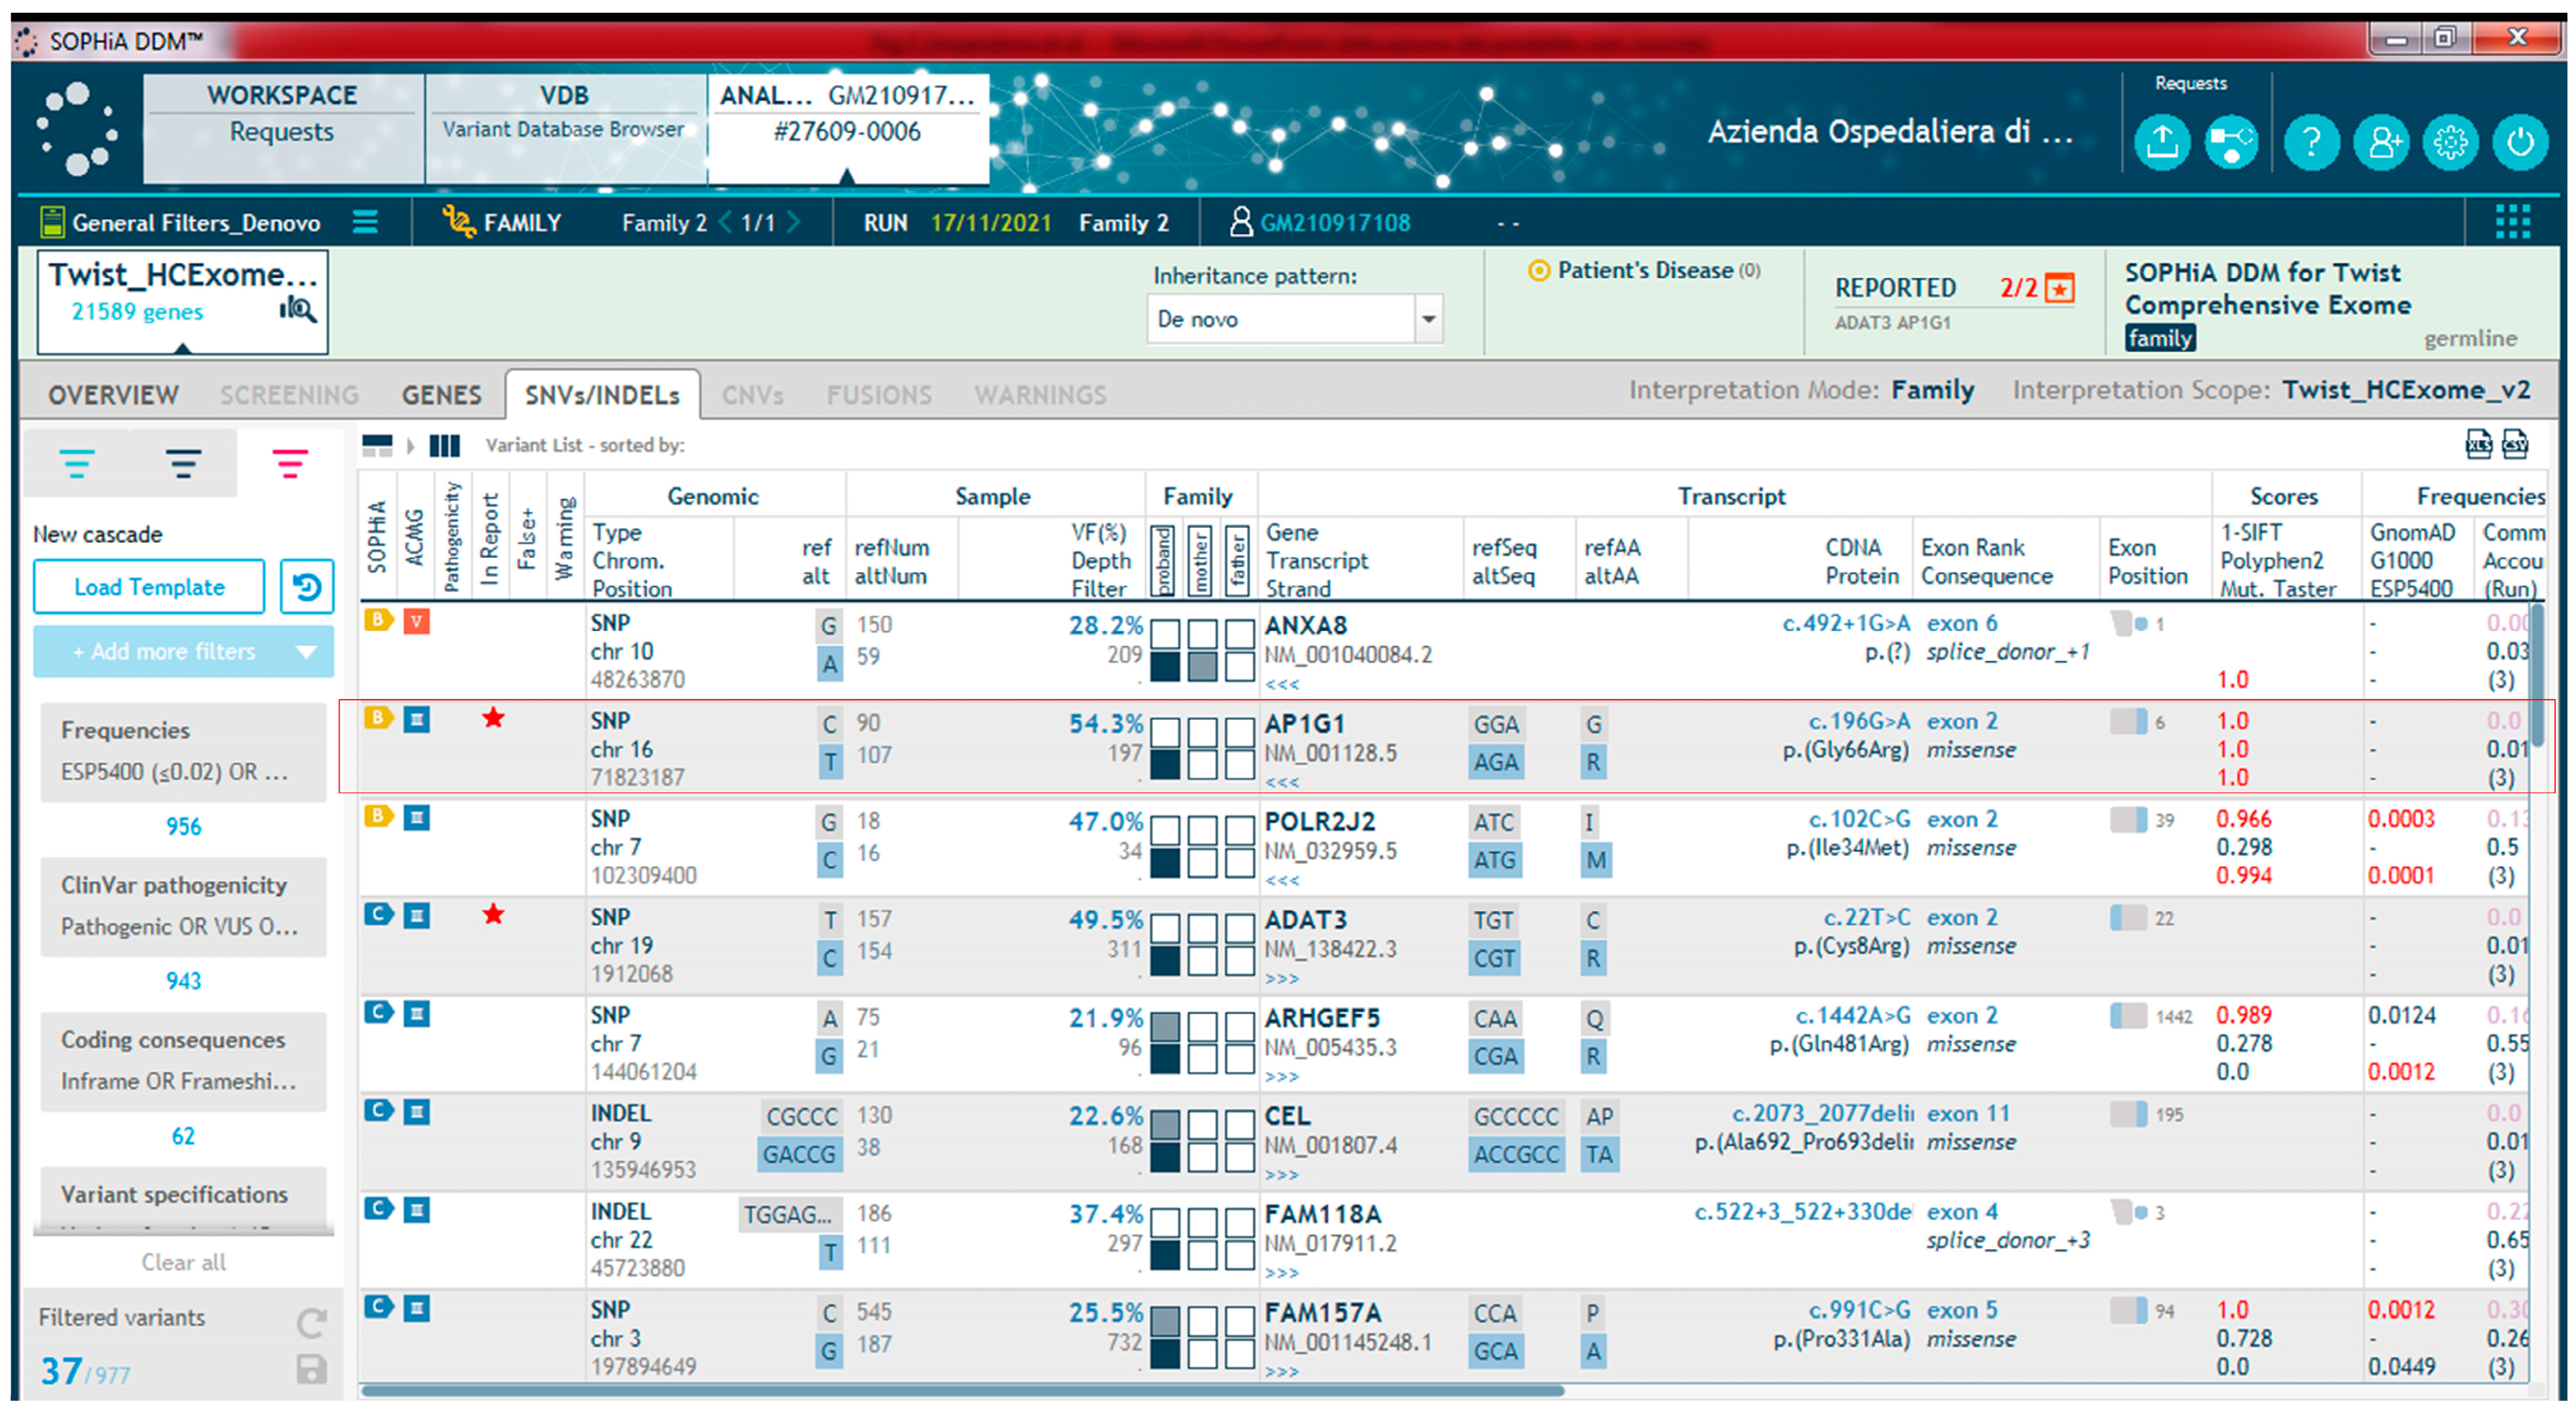
Task: Click the upload icon in header
Action: (x=2161, y=143)
